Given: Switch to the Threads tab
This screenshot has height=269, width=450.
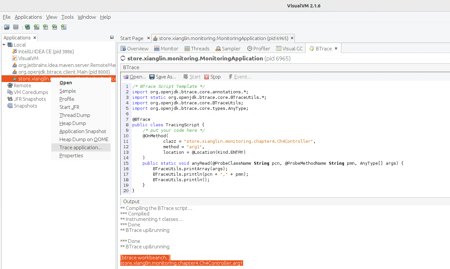Looking at the screenshot, I should (x=197, y=48).
